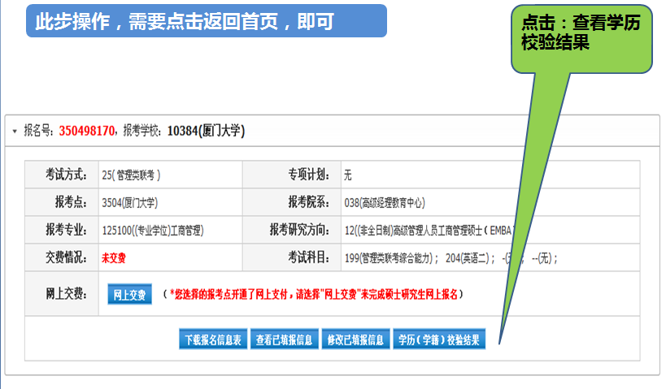Screen dimensions: 666x389
Task: Click the 专项计划 value 无
Action: point(347,175)
